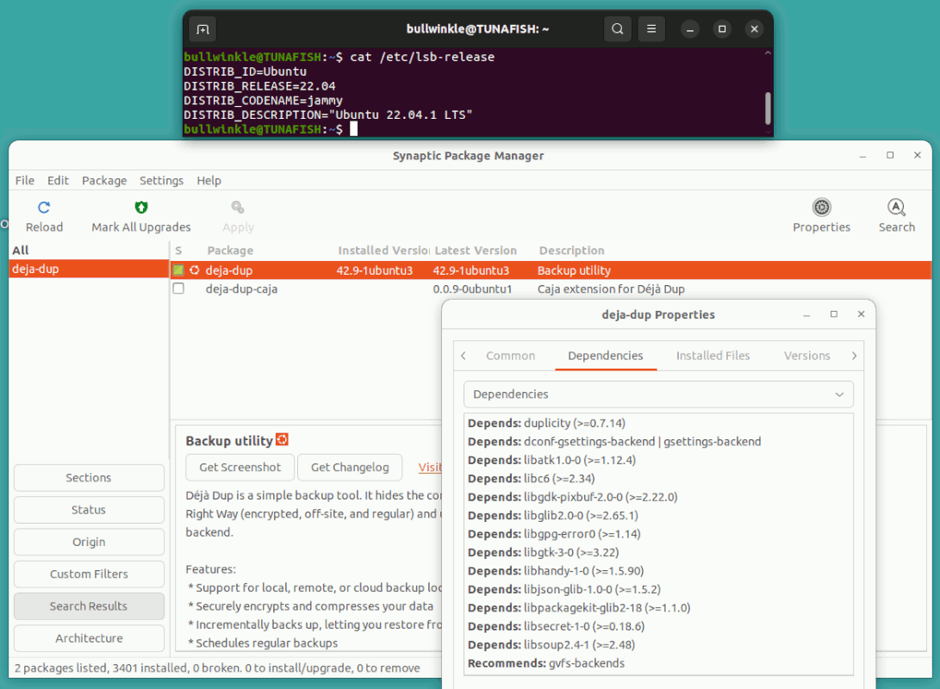
Task: Click the Search Results button
Action: pos(89,606)
